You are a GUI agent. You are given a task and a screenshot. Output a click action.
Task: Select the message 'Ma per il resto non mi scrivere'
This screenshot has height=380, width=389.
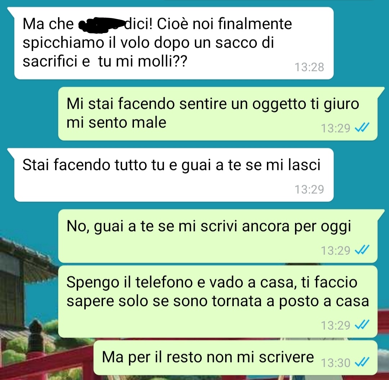point(236,357)
